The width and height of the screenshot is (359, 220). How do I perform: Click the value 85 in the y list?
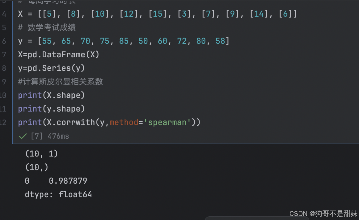coord(124,41)
